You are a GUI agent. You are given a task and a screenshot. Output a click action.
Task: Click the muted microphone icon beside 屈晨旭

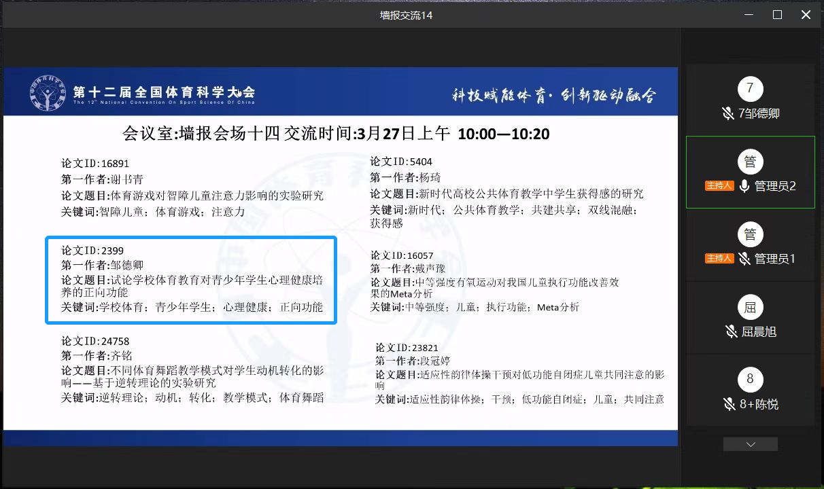pyautogui.click(x=731, y=331)
